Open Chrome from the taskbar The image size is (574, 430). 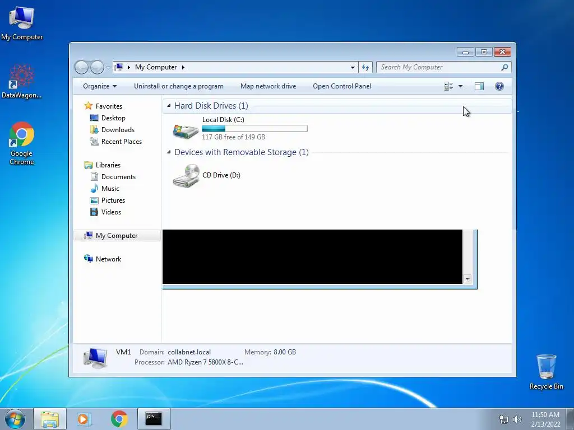[119, 419]
